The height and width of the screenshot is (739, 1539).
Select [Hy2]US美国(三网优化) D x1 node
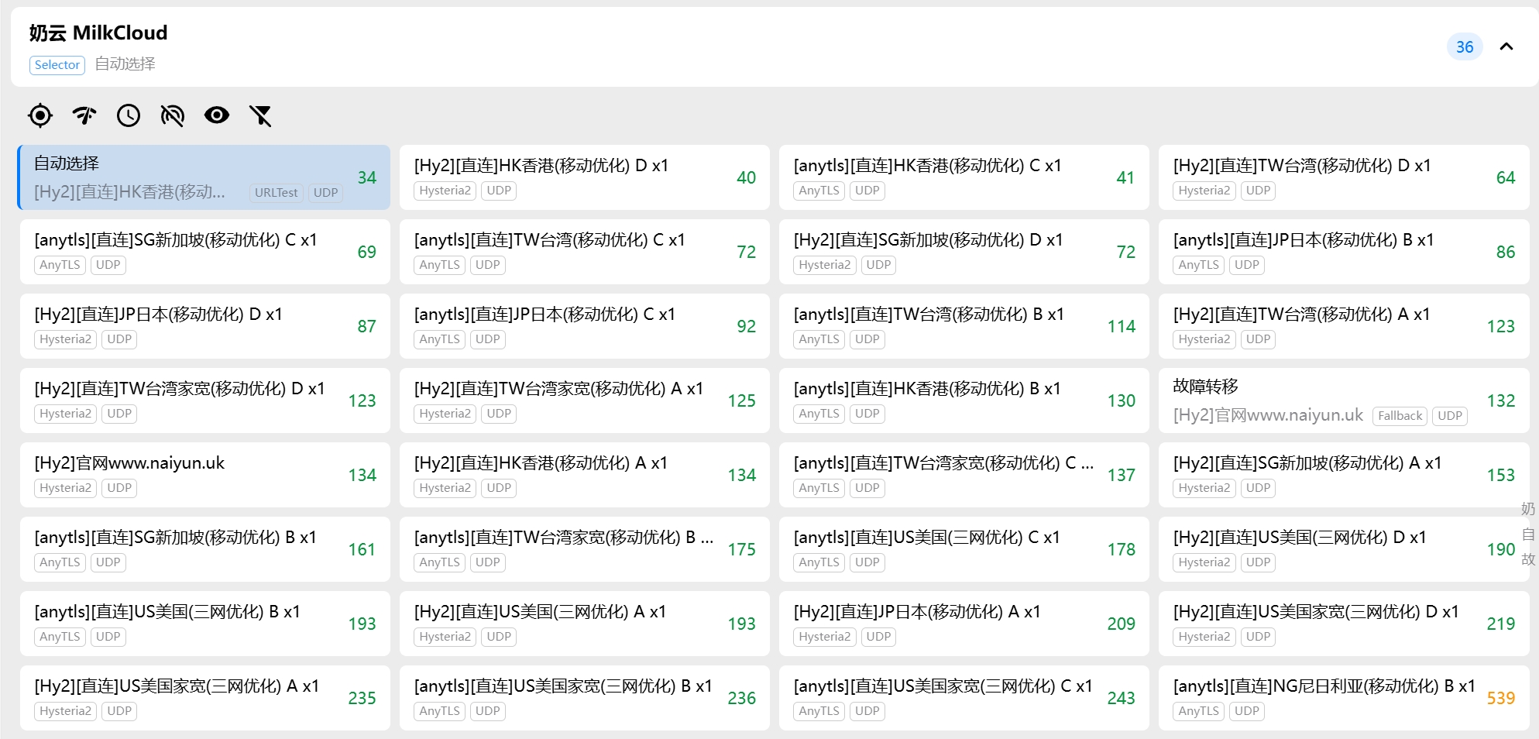[1344, 549]
